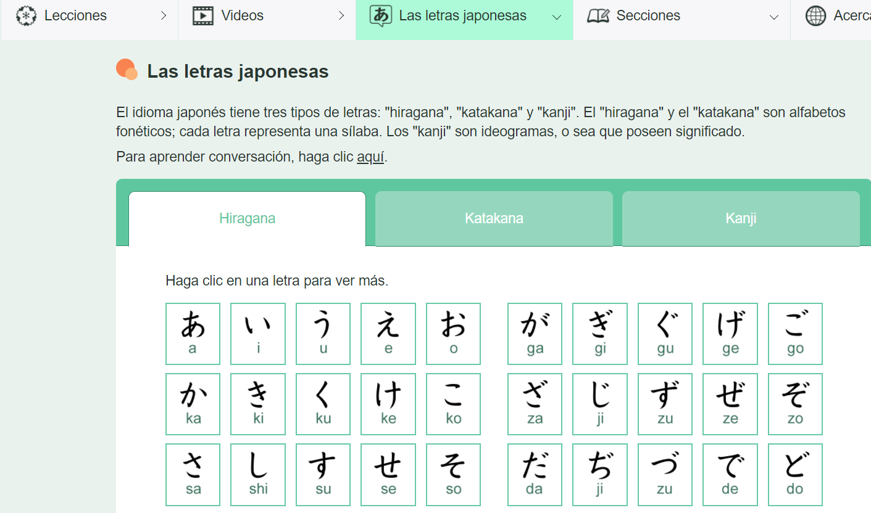Click the Videos film icon
Image resolution: width=871 pixels, height=513 pixels.
(x=203, y=16)
